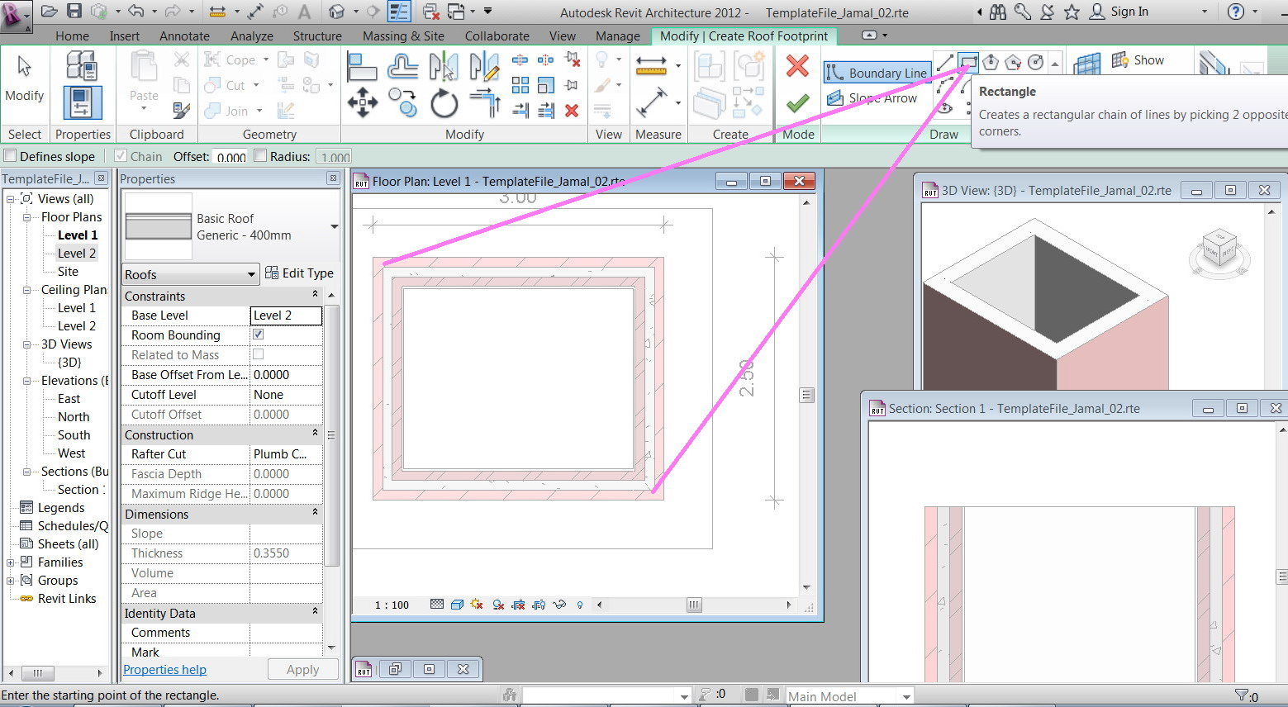The width and height of the screenshot is (1288, 707).
Task: Click the Slope Arrow button
Action: pyautogui.click(x=872, y=98)
